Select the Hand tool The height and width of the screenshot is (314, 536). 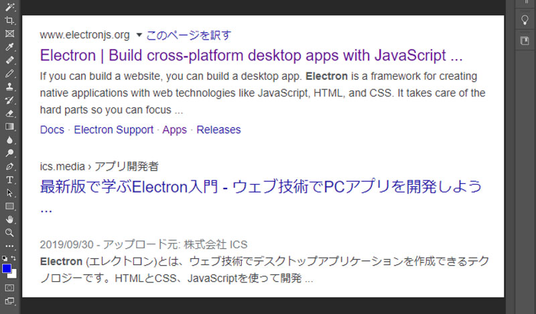9,219
